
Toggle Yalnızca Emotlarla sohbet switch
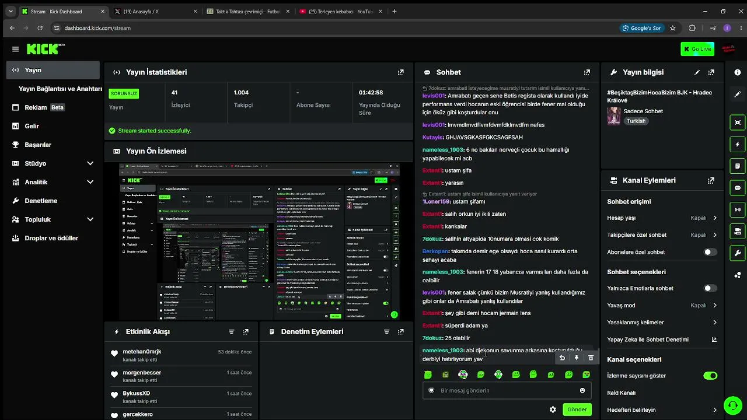coord(710,288)
